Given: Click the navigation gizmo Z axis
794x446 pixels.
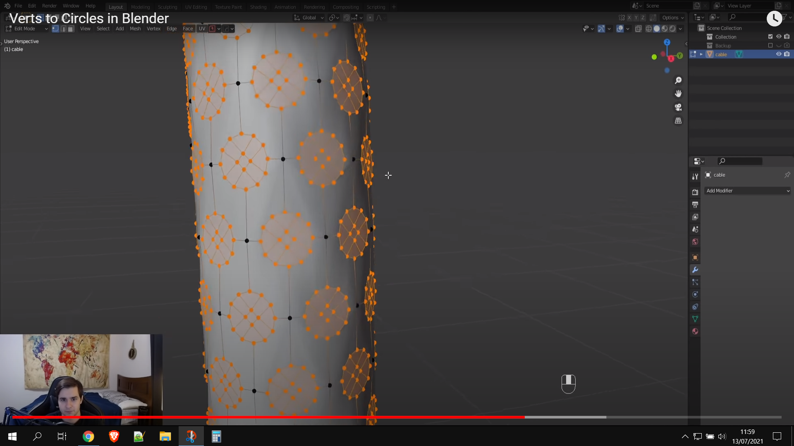Looking at the screenshot, I should click(x=667, y=42).
